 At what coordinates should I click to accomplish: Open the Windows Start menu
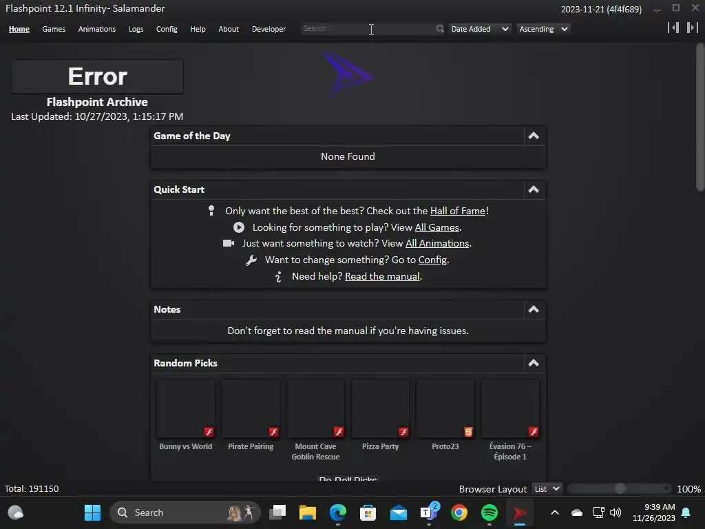click(x=93, y=512)
